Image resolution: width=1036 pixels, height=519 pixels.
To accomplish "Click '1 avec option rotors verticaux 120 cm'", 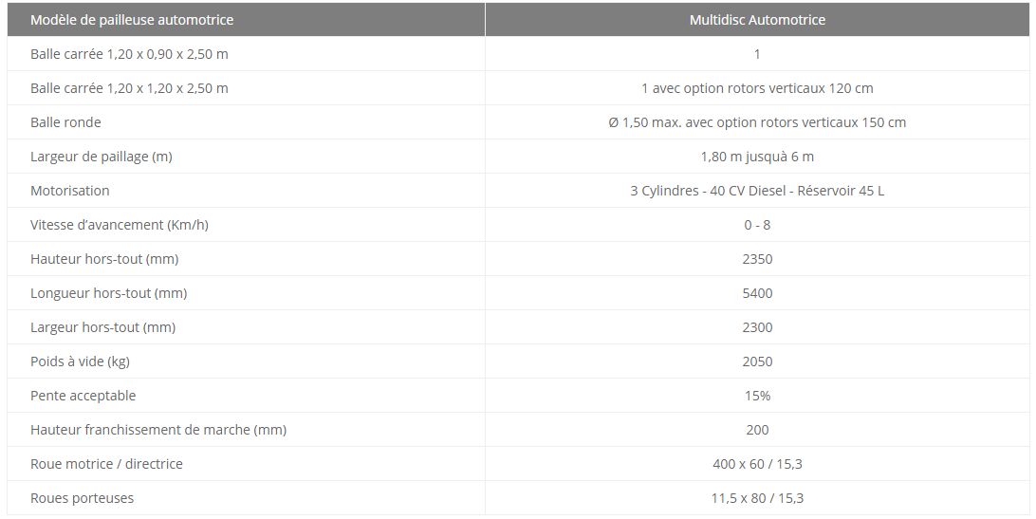I will click(x=757, y=88).
